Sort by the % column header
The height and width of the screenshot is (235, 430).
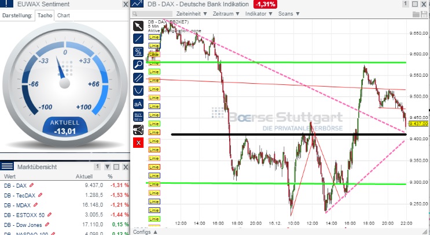(110, 177)
